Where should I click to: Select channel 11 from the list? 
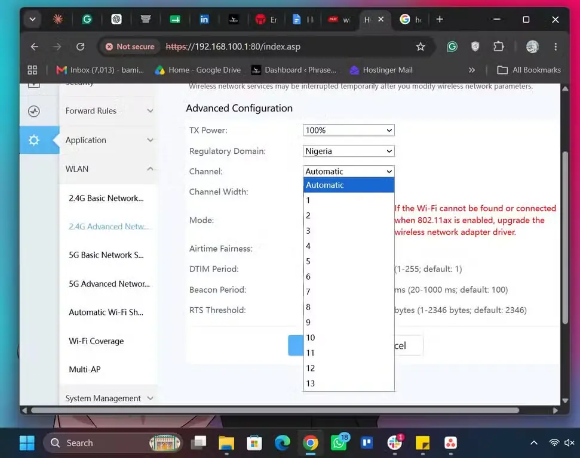coord(349,352)
